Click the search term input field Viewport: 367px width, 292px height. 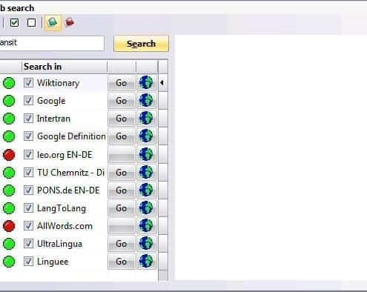52,43
